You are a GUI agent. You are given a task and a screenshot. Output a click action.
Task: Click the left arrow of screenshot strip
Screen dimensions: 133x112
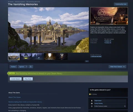tap(10, 61)
